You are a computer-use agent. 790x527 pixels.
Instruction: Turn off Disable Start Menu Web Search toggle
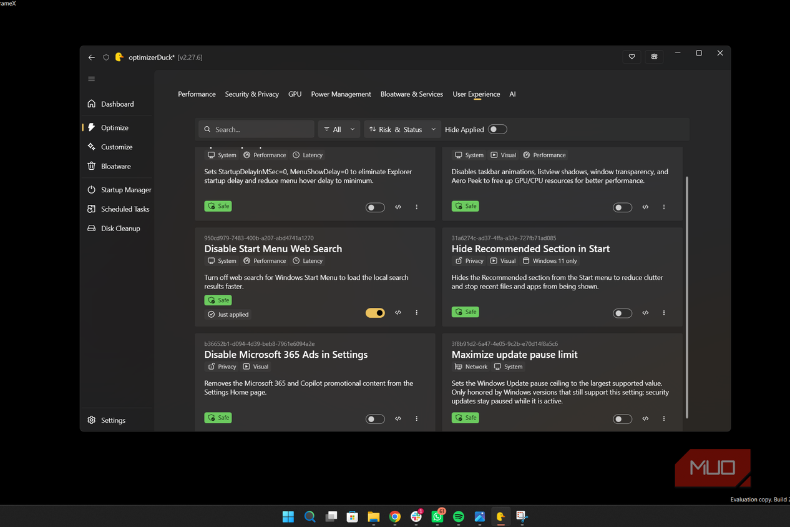pos(375,313)
